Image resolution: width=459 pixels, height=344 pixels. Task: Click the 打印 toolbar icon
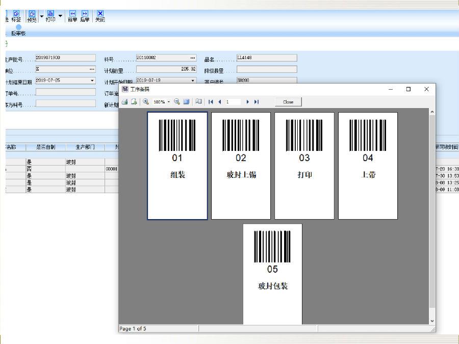tap(50, 16)
